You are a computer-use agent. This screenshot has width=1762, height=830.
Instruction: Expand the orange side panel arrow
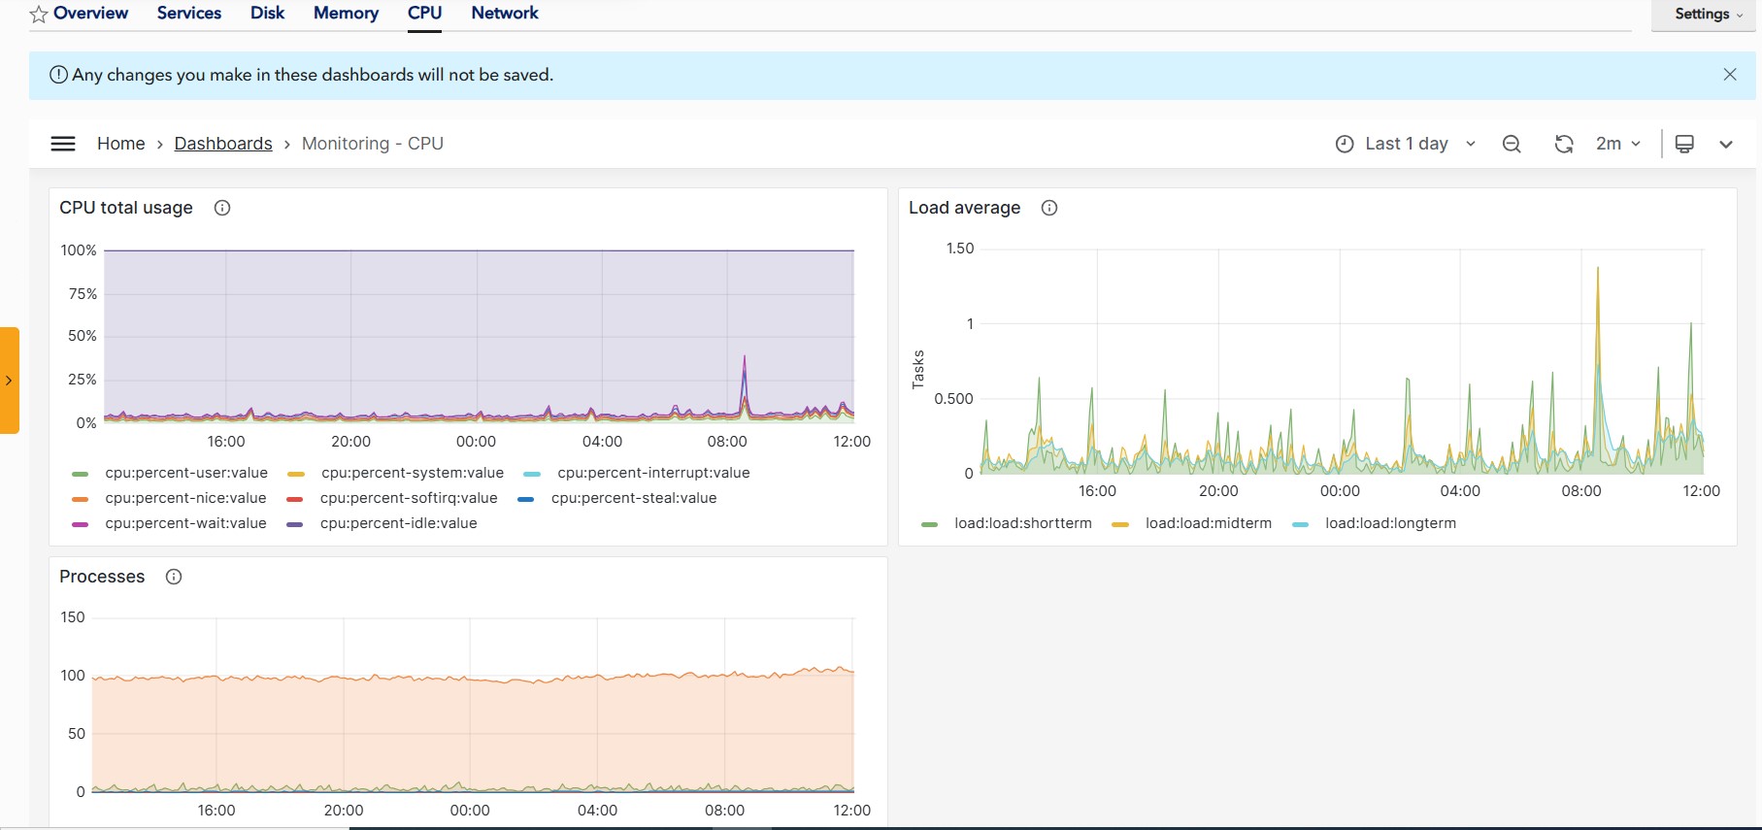pyautogui.click(x=9, y=381)
